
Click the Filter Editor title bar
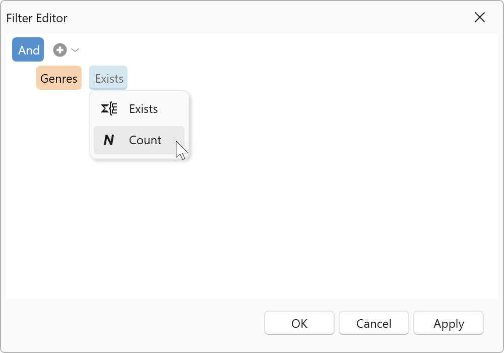pos(37,18)
